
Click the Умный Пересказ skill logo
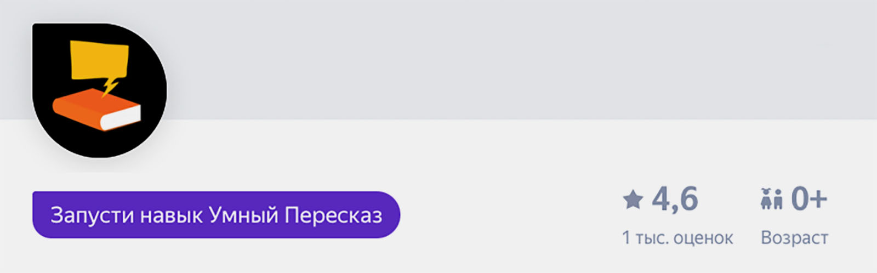pyautogui.click(x=100, y=90)
